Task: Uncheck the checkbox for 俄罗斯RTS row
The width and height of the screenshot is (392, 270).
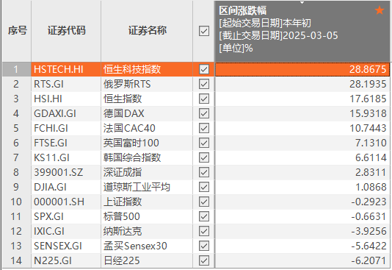Action: point(204,84)
